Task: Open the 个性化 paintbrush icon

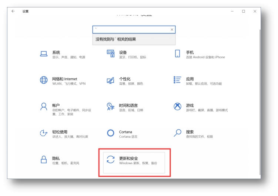Action: tap(110, 81)
